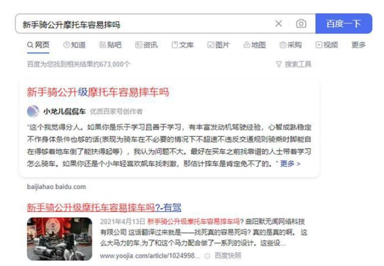This screenshot has height=266, width=384.
Task: Open 搜索工具 filter options
Action: point(293,64)
